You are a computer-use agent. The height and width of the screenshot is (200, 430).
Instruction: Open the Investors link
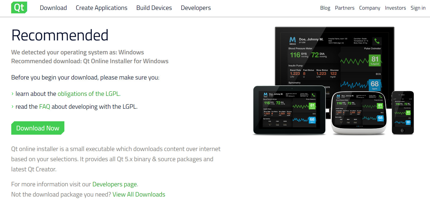[395, 8]
